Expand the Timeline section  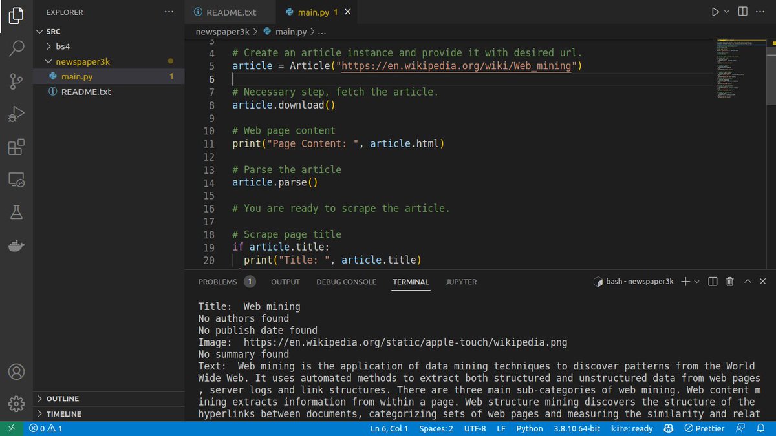coord(109,413)
